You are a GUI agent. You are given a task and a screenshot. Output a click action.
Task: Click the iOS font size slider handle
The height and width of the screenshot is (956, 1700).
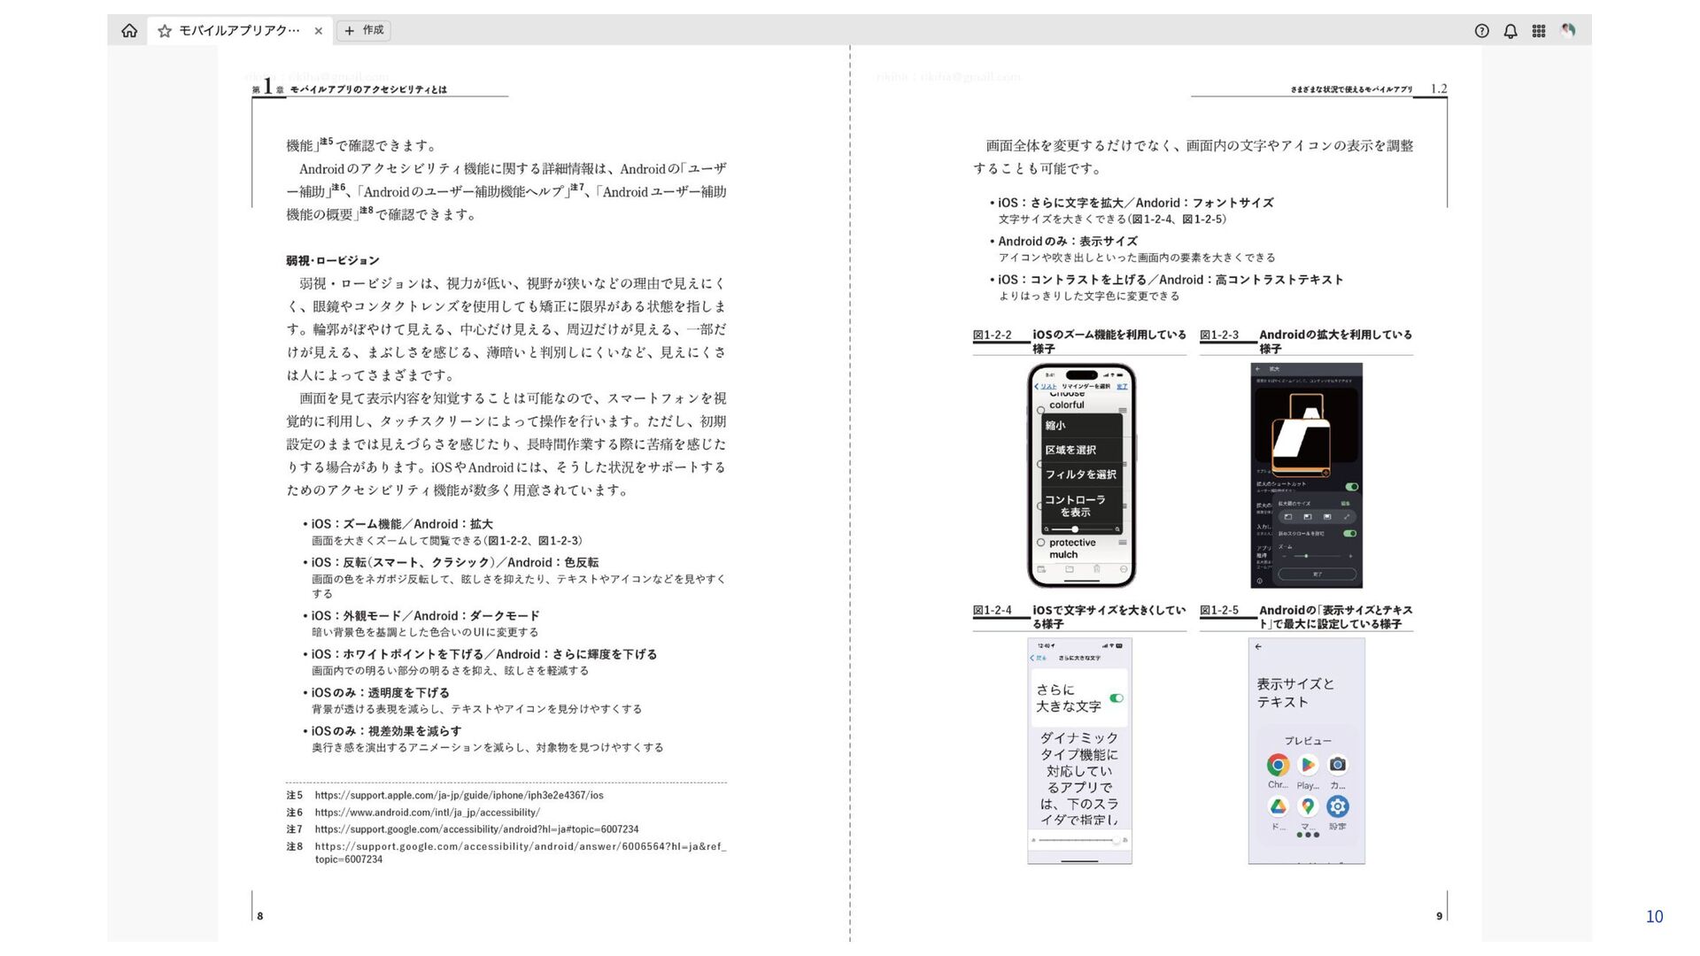click(x=1116, y=840)
